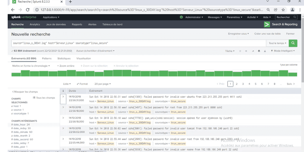
Task: Open the Messages dropdown
Action: point(215,17)
